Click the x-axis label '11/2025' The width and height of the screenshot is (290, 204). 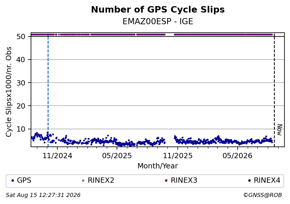pyautogui.click(x=178, y=156)
